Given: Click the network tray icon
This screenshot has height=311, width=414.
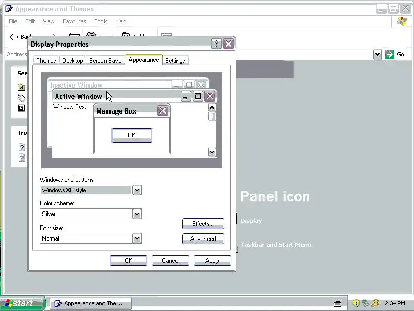Looking at the screenshot, I should pos(365,303).
